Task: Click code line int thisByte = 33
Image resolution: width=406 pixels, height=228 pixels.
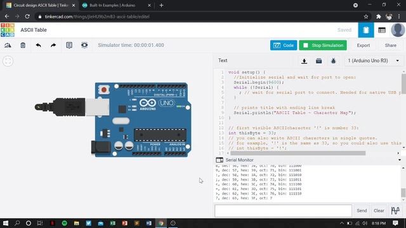Action: click(252, 133)
